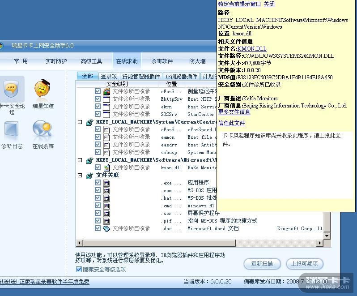357x296 pixels.
Task: Click the file icon in the kmon.dll row
Action: 106,168
